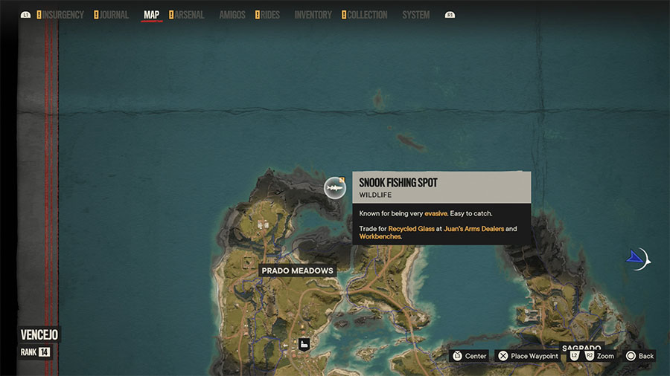Open the Arsenal tab
670x376 pixels.
[x=187, y=15]
